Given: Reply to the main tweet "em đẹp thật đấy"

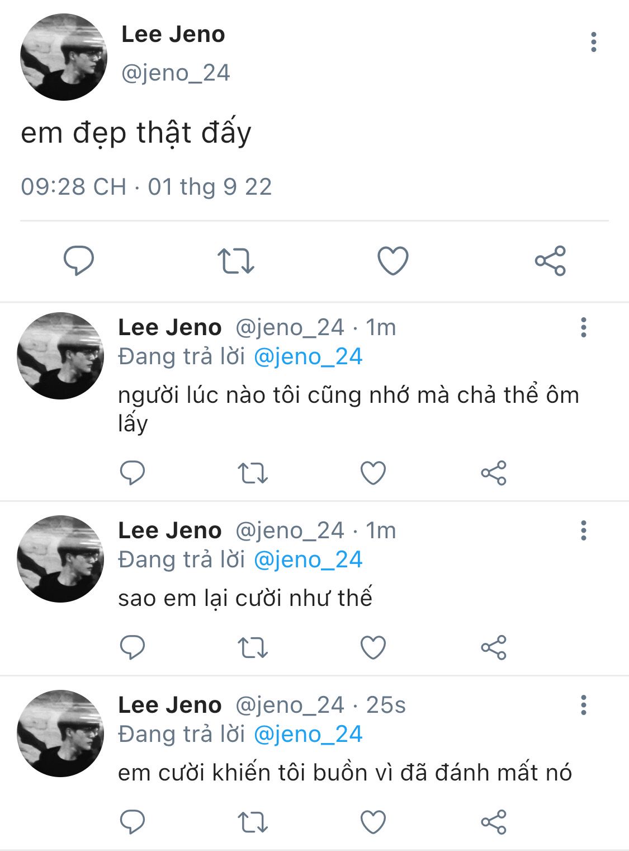Looking at the screenshot, I should point(79,260).
